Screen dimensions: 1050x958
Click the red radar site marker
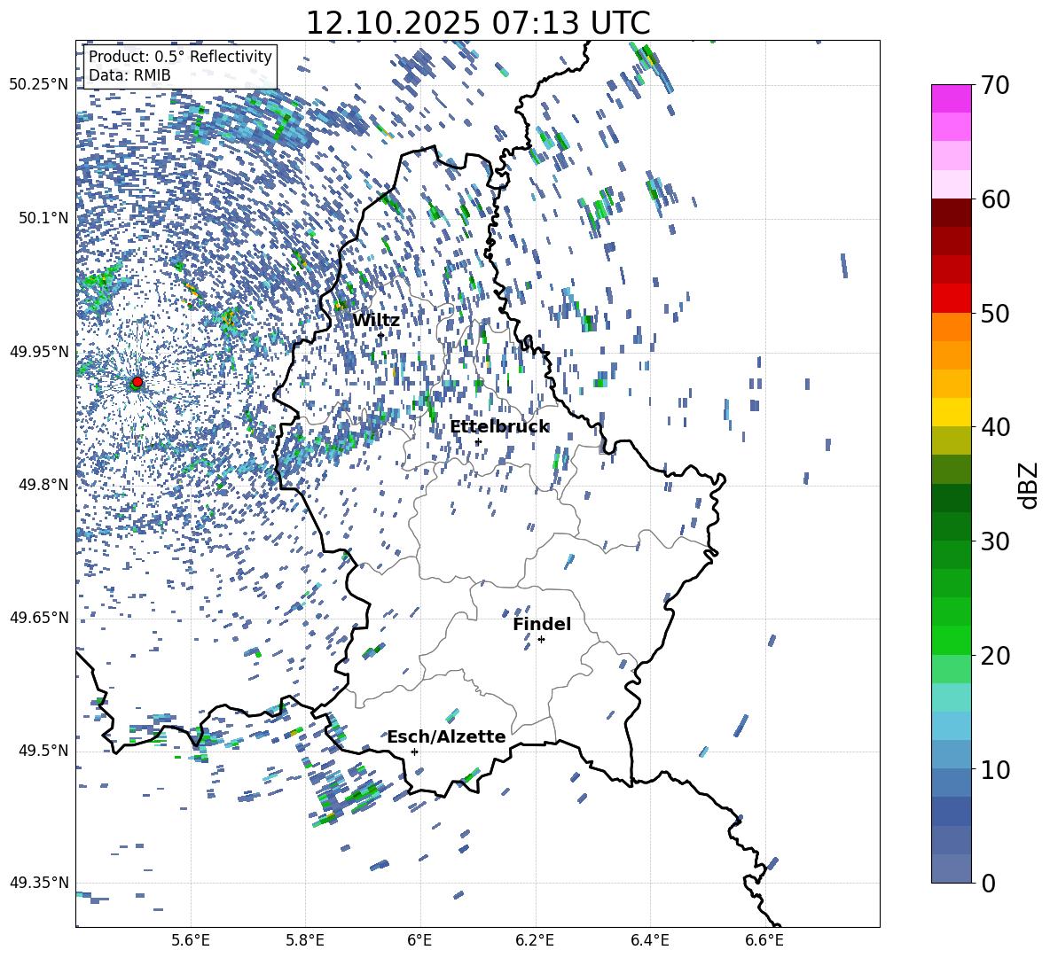click(137, 382)
